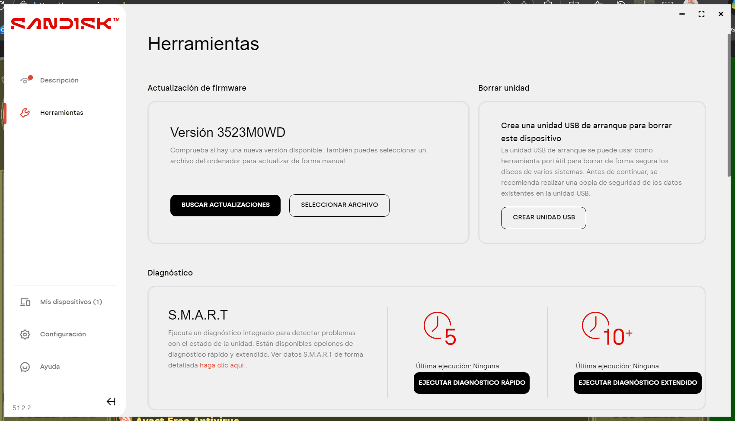Open the Descripción section

[x=59, y=80]
